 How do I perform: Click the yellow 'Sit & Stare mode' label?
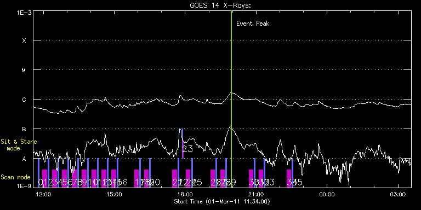point(19,145)
